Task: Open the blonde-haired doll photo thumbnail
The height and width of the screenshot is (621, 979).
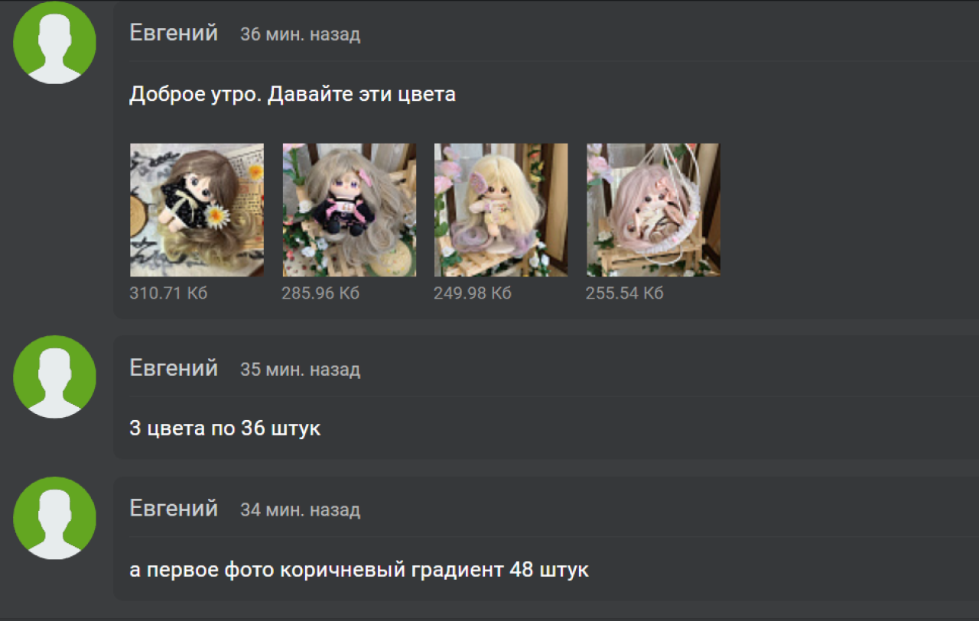Action: click(501, 210)
